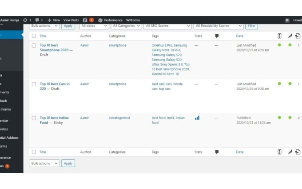Click Aamir Hamja site name in admin bar
Screen dimensions: 302x189
pyautogui.click(x=9, y=20)
